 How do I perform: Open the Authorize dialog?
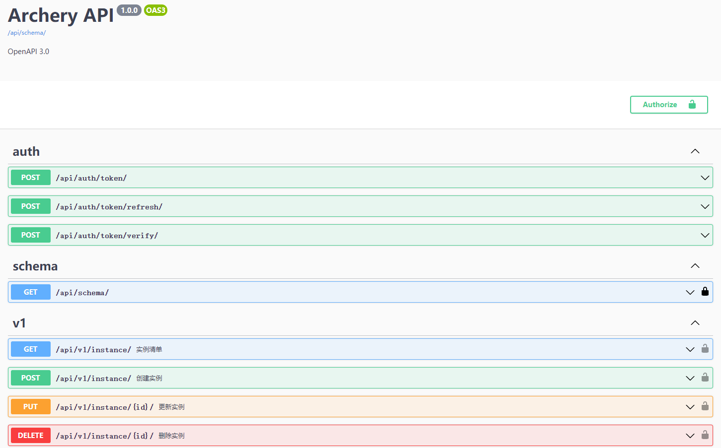pyautogui.click(x=668, y=105)
